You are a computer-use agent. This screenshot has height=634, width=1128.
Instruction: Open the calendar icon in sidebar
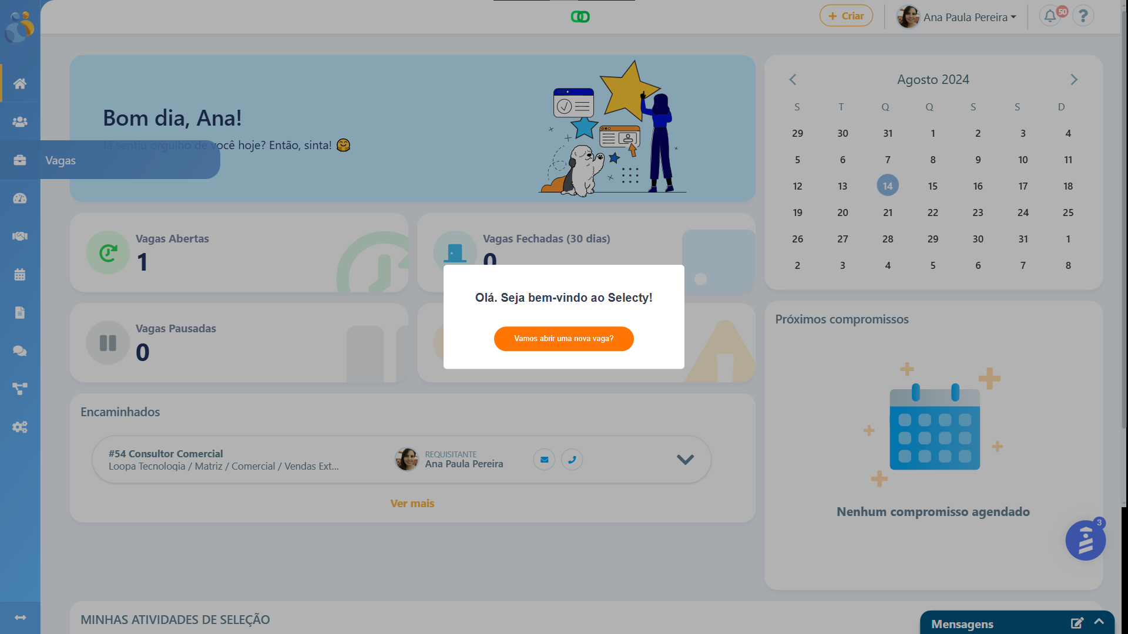20,274
